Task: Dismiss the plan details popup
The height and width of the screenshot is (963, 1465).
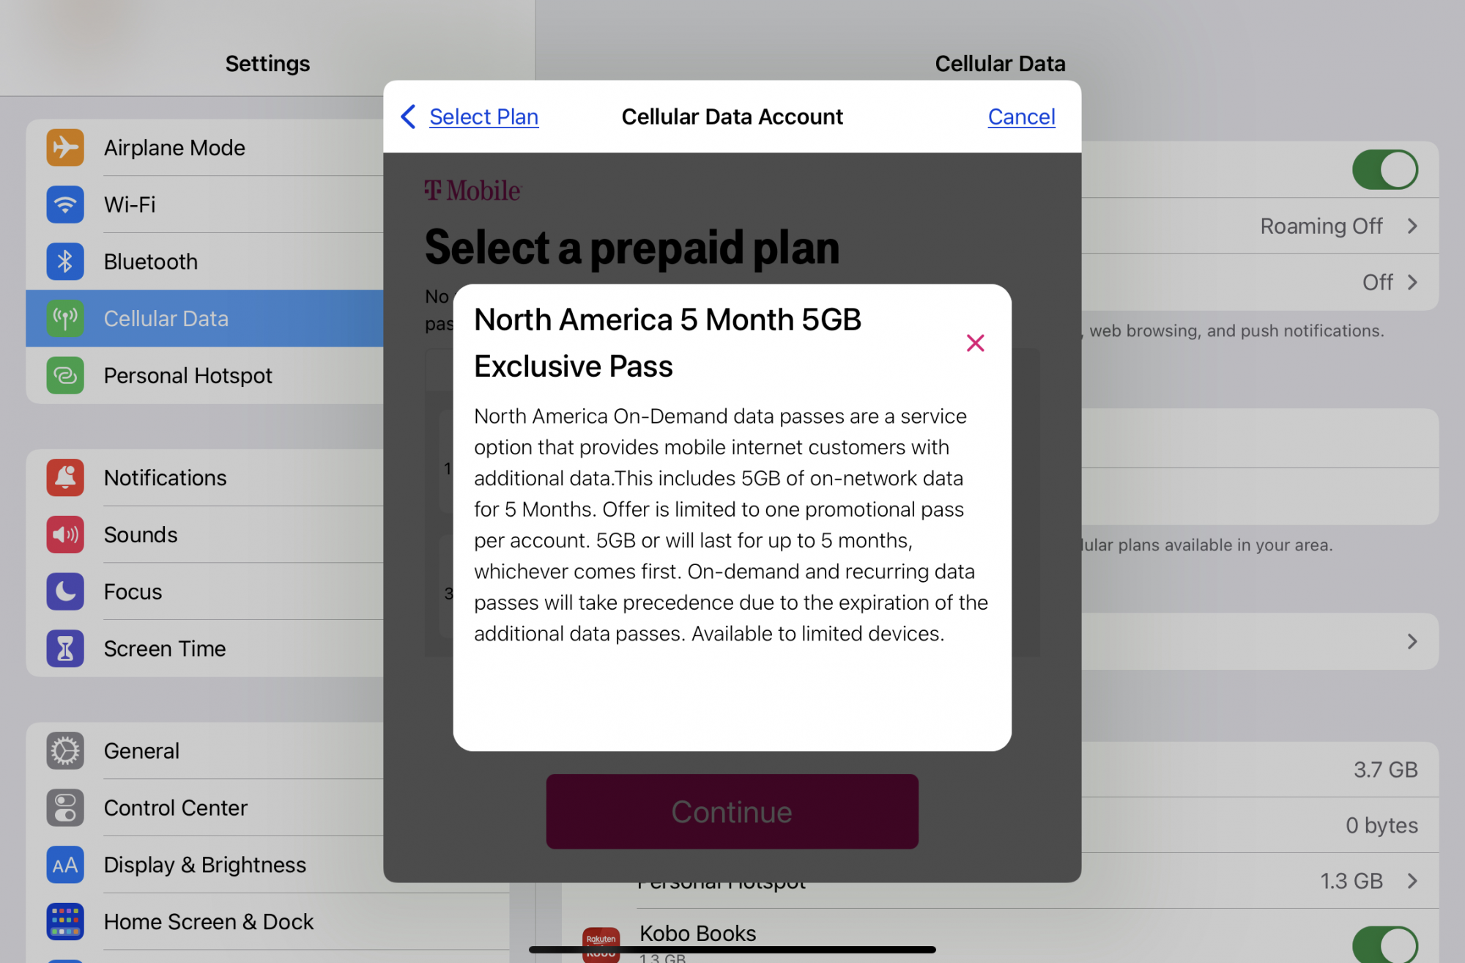Action: coord(974,343)
